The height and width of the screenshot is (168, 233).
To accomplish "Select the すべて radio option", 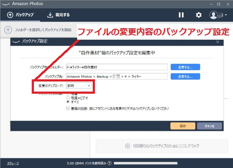I will click(x=68, y=102).
